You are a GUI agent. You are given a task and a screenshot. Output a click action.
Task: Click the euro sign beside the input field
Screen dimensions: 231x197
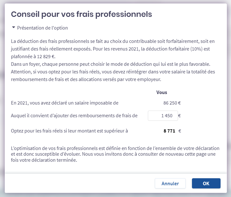coord(180,116)
